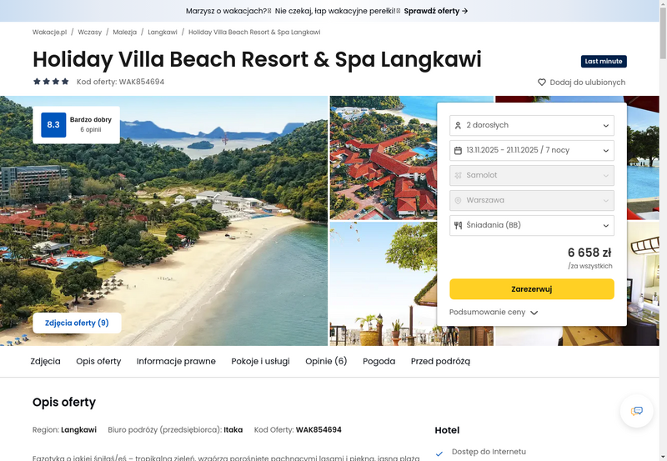The image size is (667, 461).
Task: Select the Pogoda tab
Action: [379, 361]
